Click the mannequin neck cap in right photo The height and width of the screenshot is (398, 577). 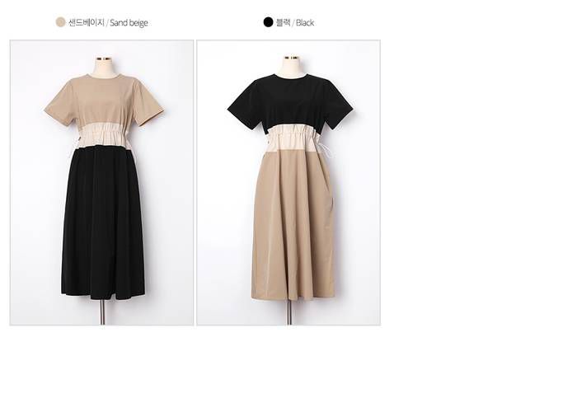pyautogui.click(x=291, y=58)
